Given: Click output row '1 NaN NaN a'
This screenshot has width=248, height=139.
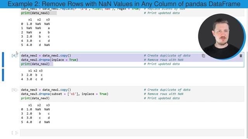Looking at the screenshot, I should pos(35,28).
